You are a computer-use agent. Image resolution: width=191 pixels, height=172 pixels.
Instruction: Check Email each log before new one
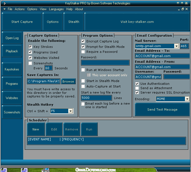point(83,104)
